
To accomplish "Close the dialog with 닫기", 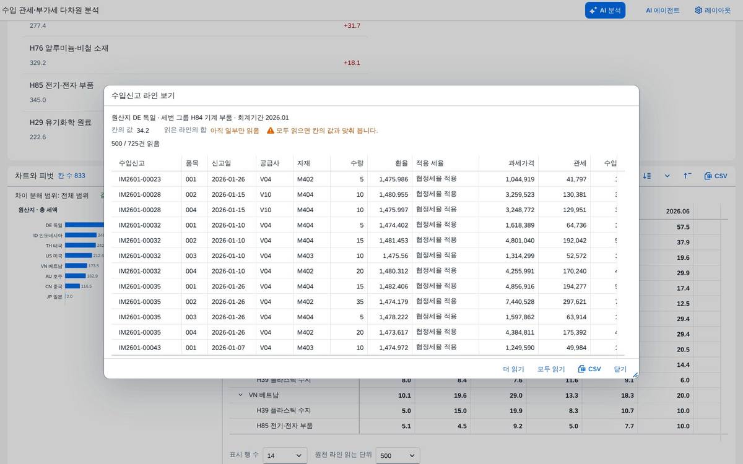I will [620, 369].
